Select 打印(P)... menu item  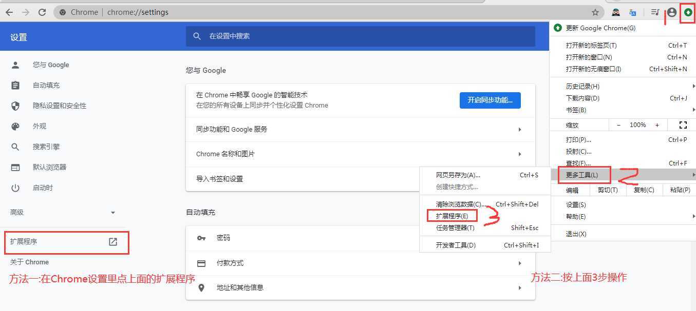point(623,140)
